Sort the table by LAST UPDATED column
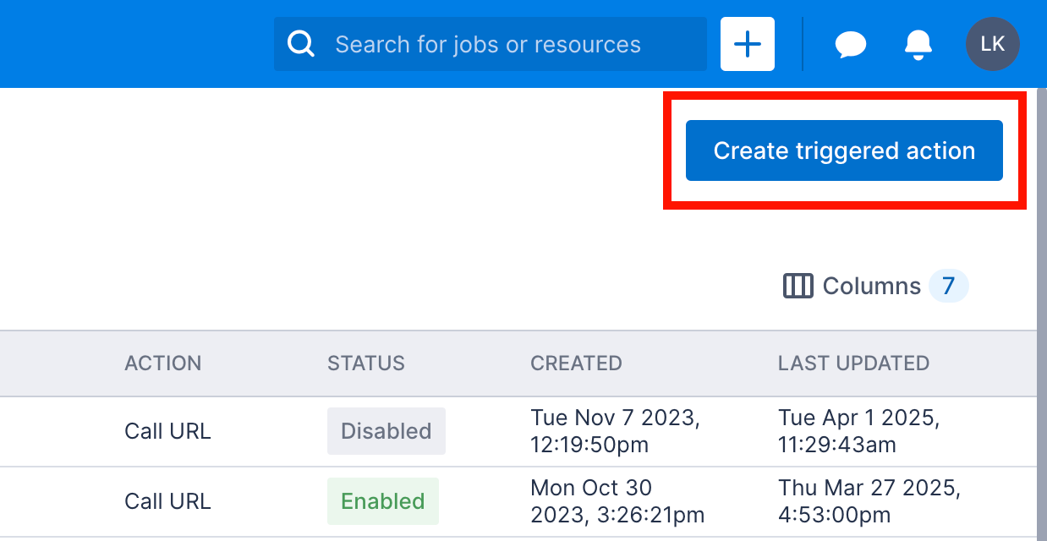Screen dimensions: 1047x541 [x=853, y=363]
